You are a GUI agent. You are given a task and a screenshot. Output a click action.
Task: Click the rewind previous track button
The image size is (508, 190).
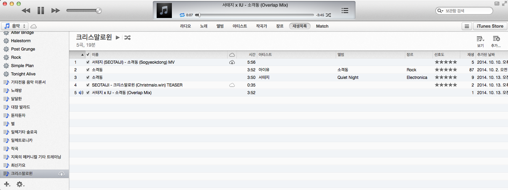[x=26, y=11]
